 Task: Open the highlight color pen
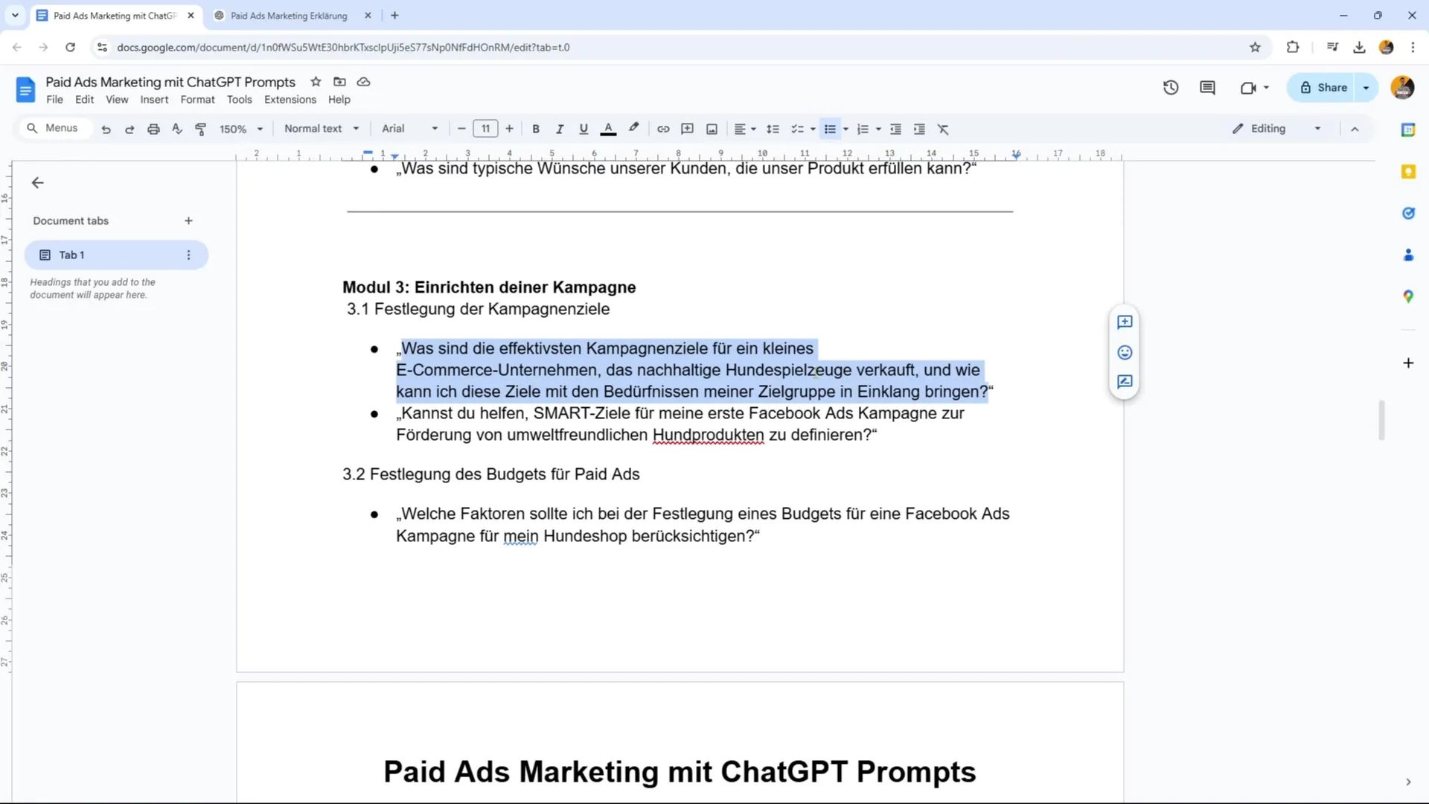633,129
